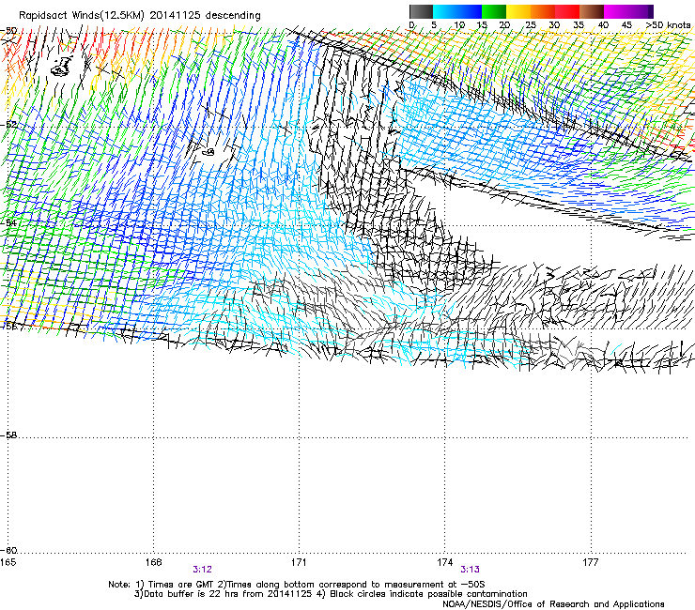Click latitude label '-60'

[8, 550]
